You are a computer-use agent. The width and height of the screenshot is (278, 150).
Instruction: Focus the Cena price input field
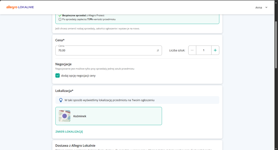coord(109,50)
